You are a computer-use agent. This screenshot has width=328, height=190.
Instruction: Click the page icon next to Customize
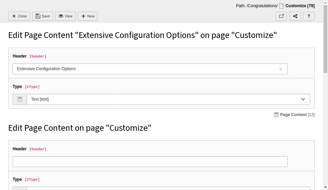281,6
